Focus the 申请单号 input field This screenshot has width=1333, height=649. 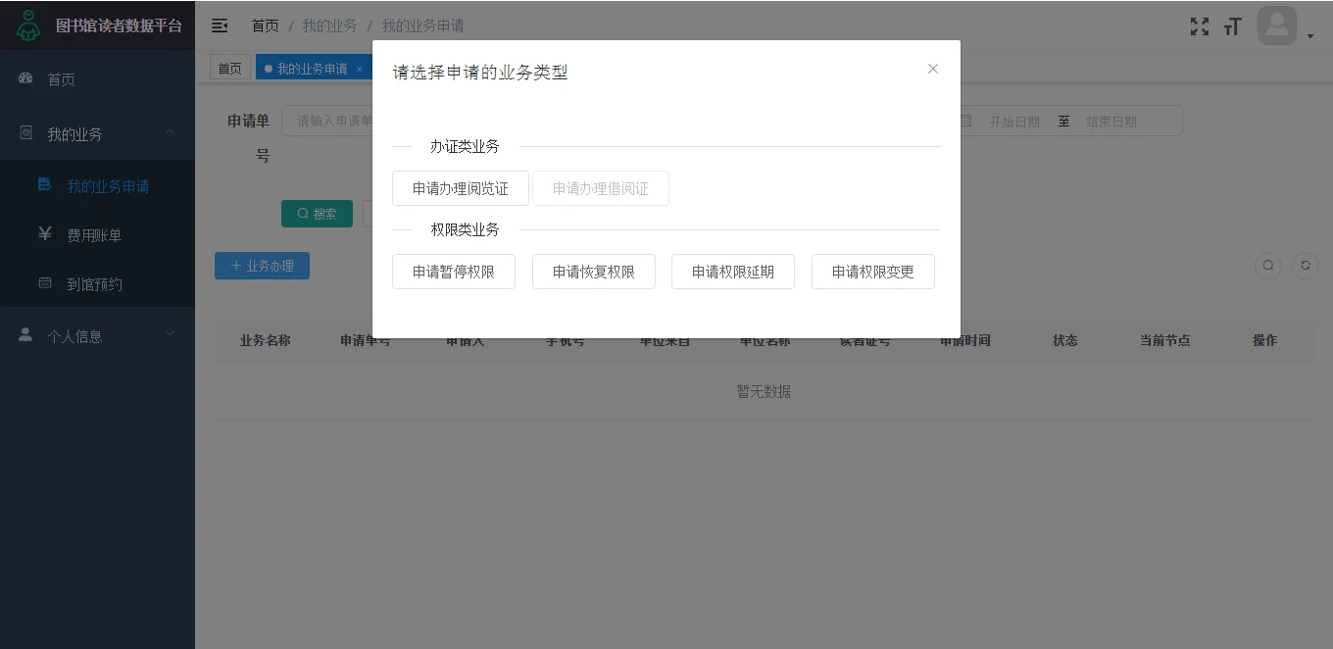tap(328, 121)
